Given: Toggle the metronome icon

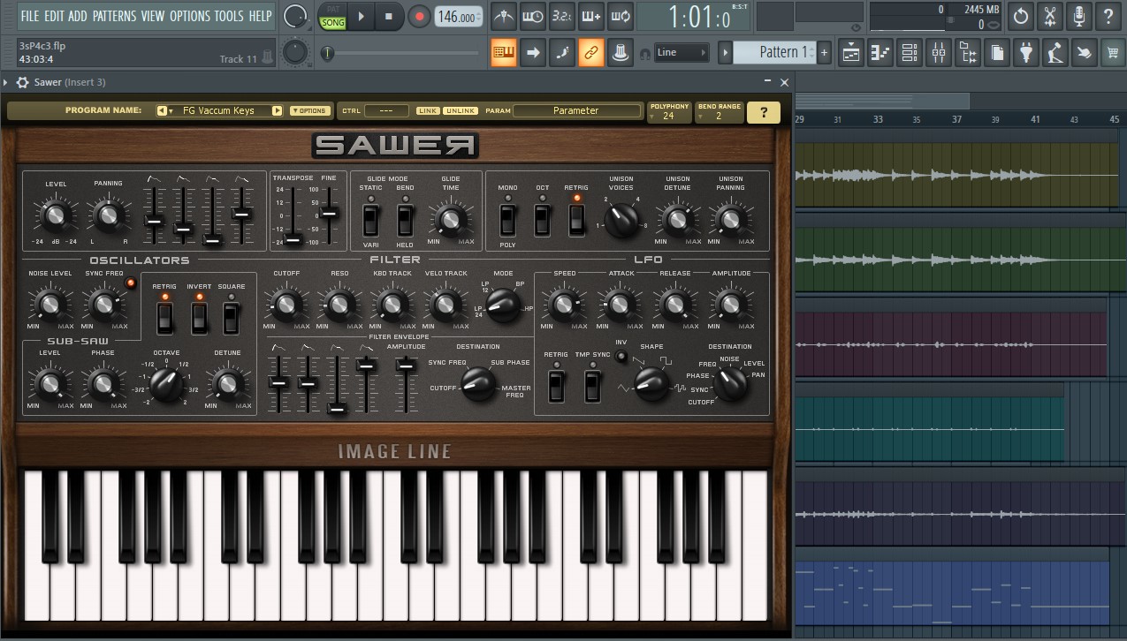Looking at the screenshot, I should click(x=505, y=16).
